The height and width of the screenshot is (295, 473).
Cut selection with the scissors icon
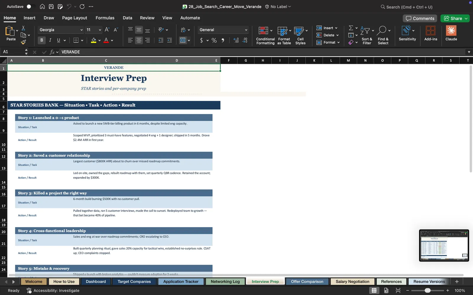[x=23, y=28]
